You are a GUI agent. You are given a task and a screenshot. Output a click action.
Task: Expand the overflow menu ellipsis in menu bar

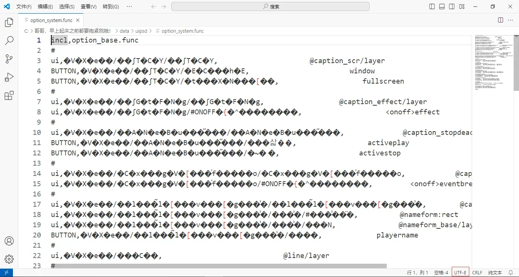pyautogui.click(x=129, y=6)
